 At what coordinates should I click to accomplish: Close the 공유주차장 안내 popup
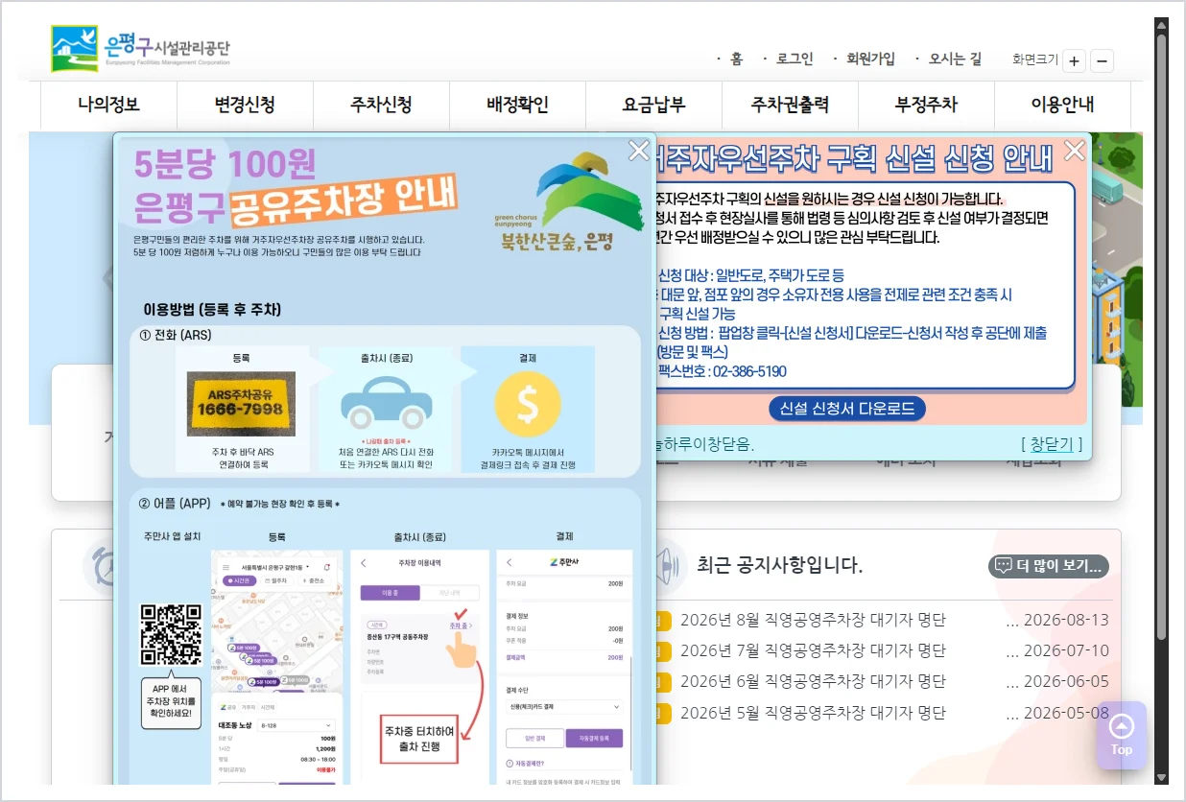[638, 151]
